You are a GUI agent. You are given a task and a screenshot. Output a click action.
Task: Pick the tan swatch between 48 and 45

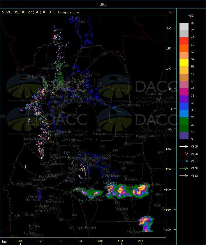coord(184,77)
